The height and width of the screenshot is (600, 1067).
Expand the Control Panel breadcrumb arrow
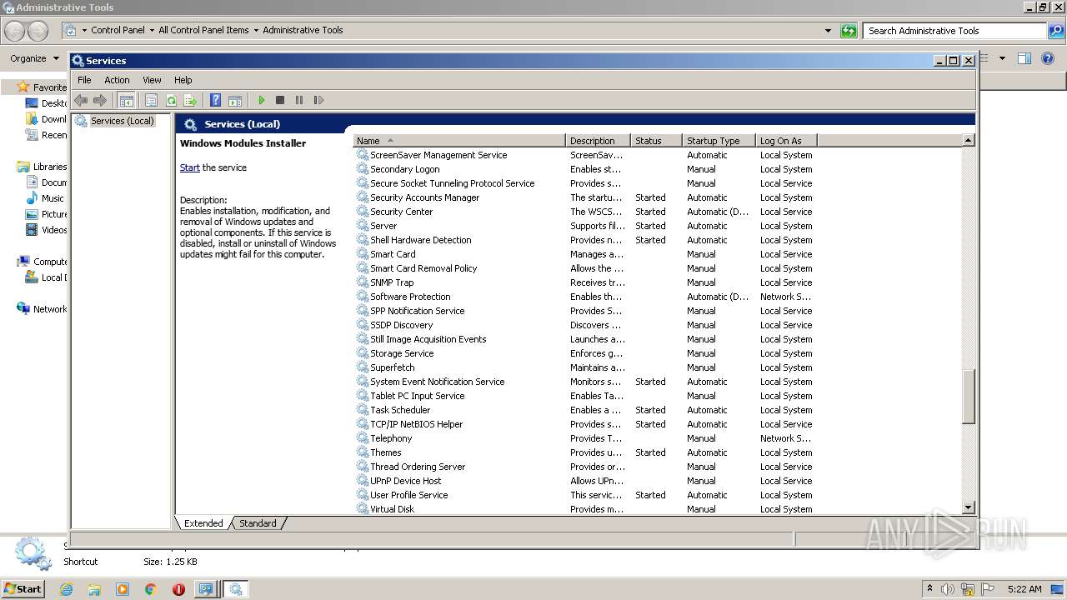tap(153, 30)
